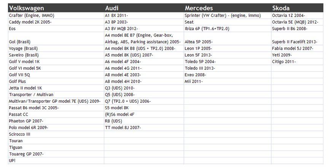The image size is (331, 168).
Task: Select the Crafter (Engine, IMMO) cell
Action: click(x=56, y=16)
